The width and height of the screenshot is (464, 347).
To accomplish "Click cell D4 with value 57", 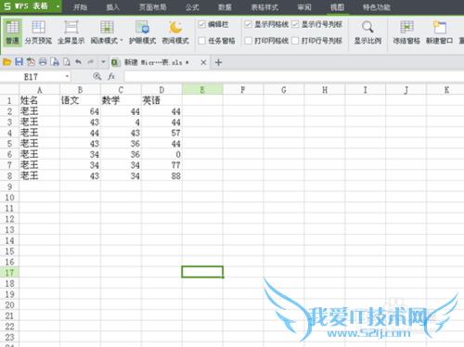I will pos(161,133).
